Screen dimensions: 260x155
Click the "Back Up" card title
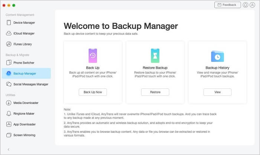click(x=93, y=68)
